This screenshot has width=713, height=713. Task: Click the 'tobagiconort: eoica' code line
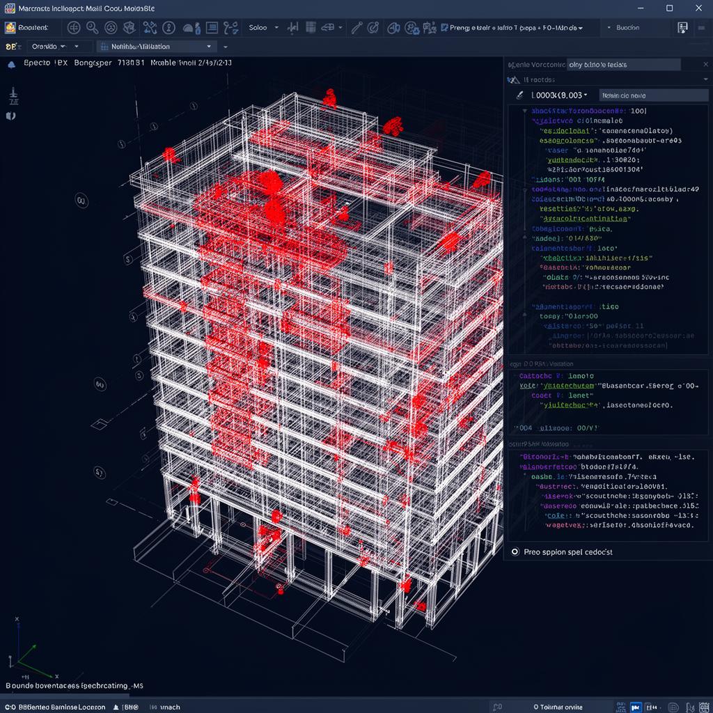pos(572,228)
